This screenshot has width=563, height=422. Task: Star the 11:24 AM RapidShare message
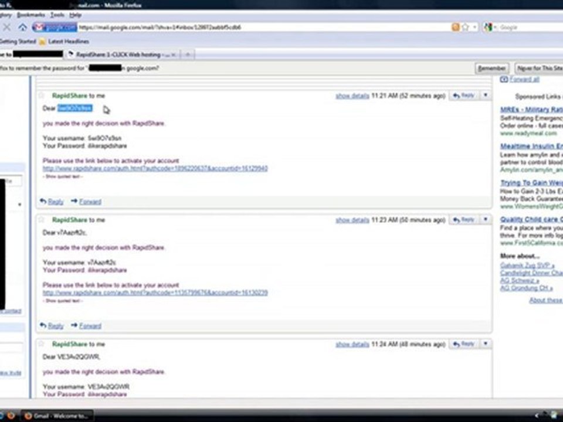point(41,344)
